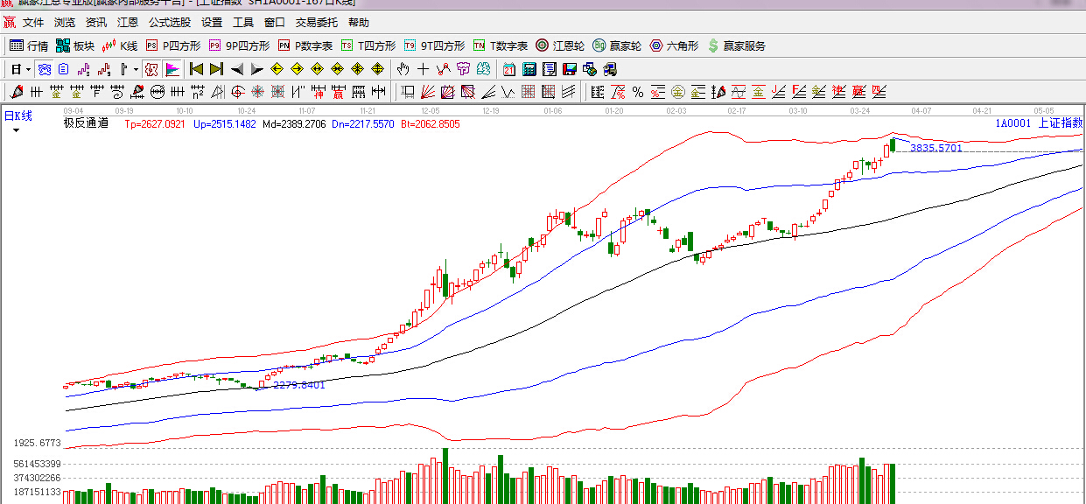Image resolution: width=1086 pixels, height=504 pixels.
Task: Open the 交易委托 menu
Action: coord(316,23)
